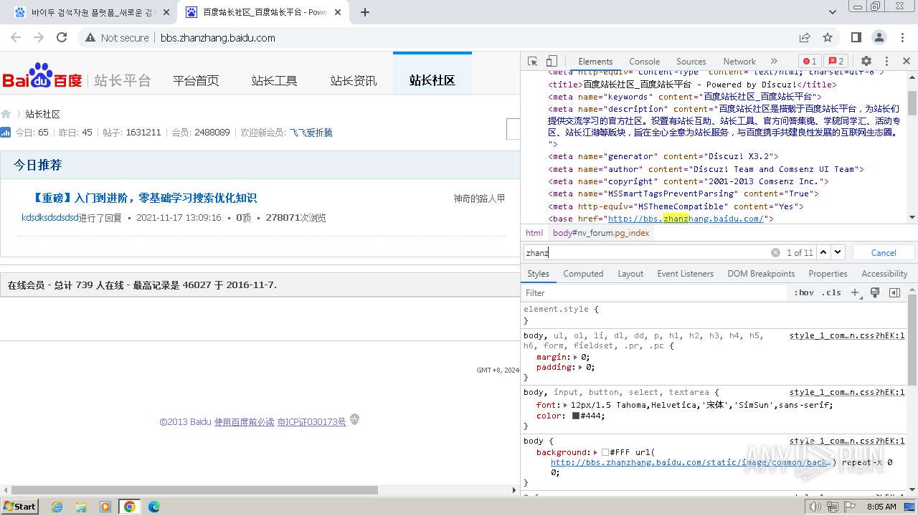The image size is (918, 516).
Task: Go back in browser history
Action: tap(16, 37)
